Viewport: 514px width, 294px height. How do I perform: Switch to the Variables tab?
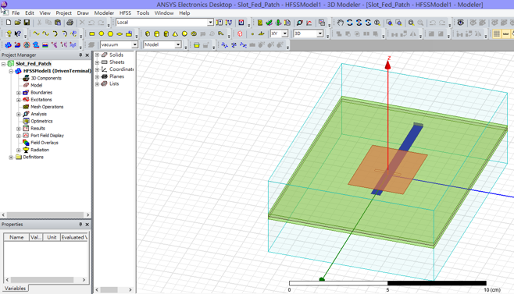(15, 288)
